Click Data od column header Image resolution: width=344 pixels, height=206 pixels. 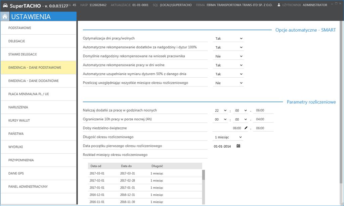click(96, 166)
